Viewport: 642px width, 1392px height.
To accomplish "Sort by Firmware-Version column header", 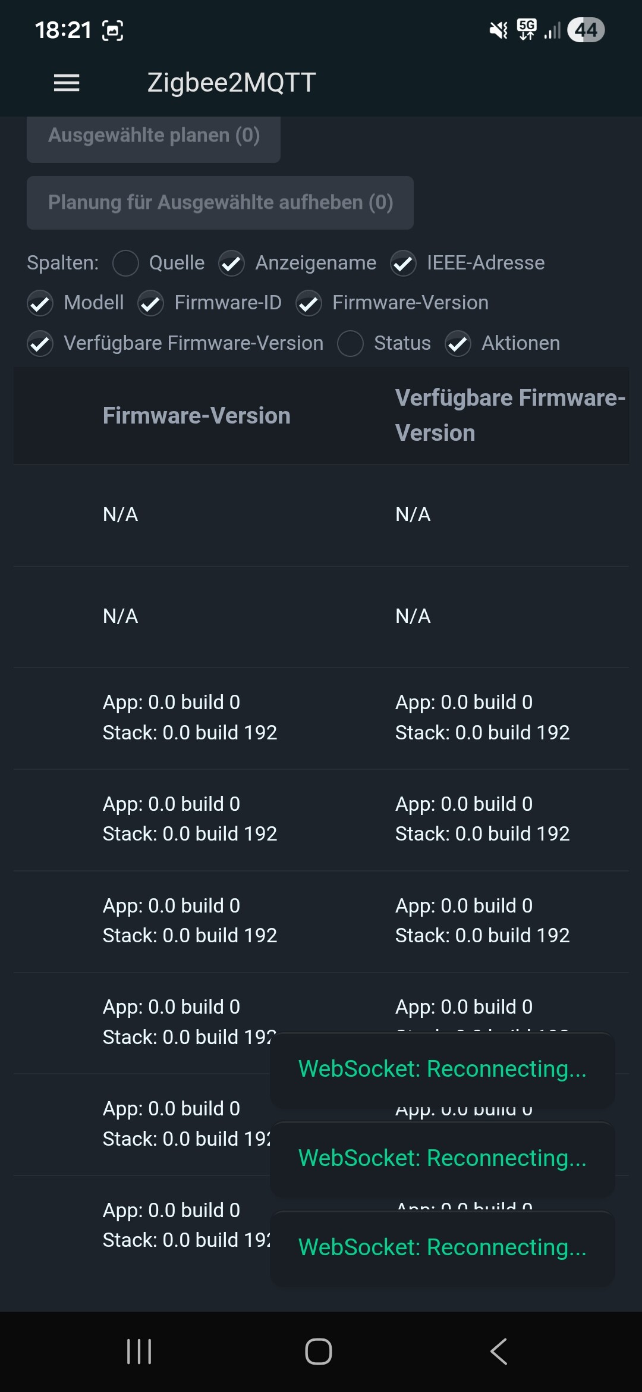I will pyautogui.click(x=196, y=416).
